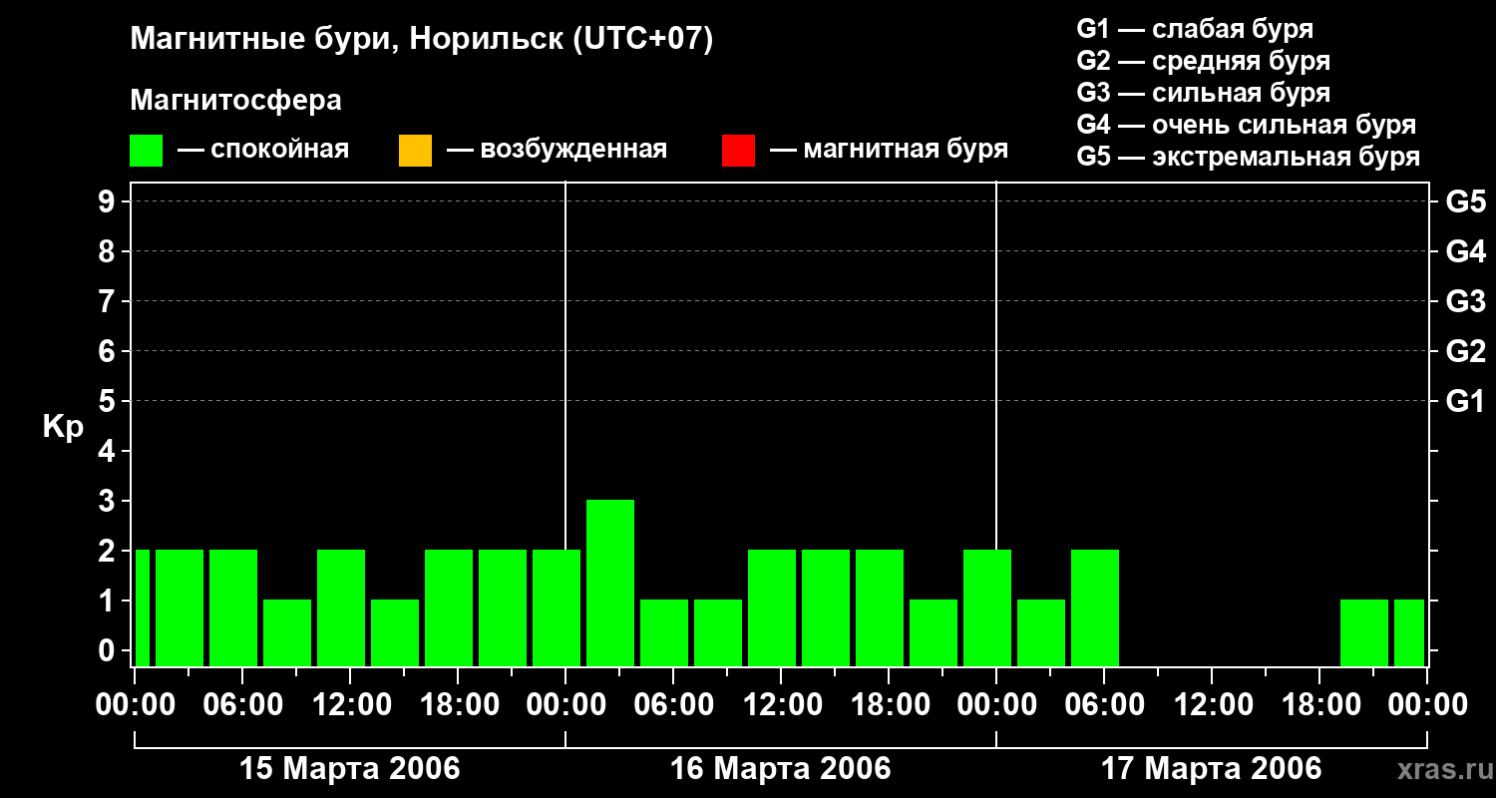Click the orange 'возбужденная' legend swatch
This screenshot has height=798, width=1496.
click(x=415, y=151)
